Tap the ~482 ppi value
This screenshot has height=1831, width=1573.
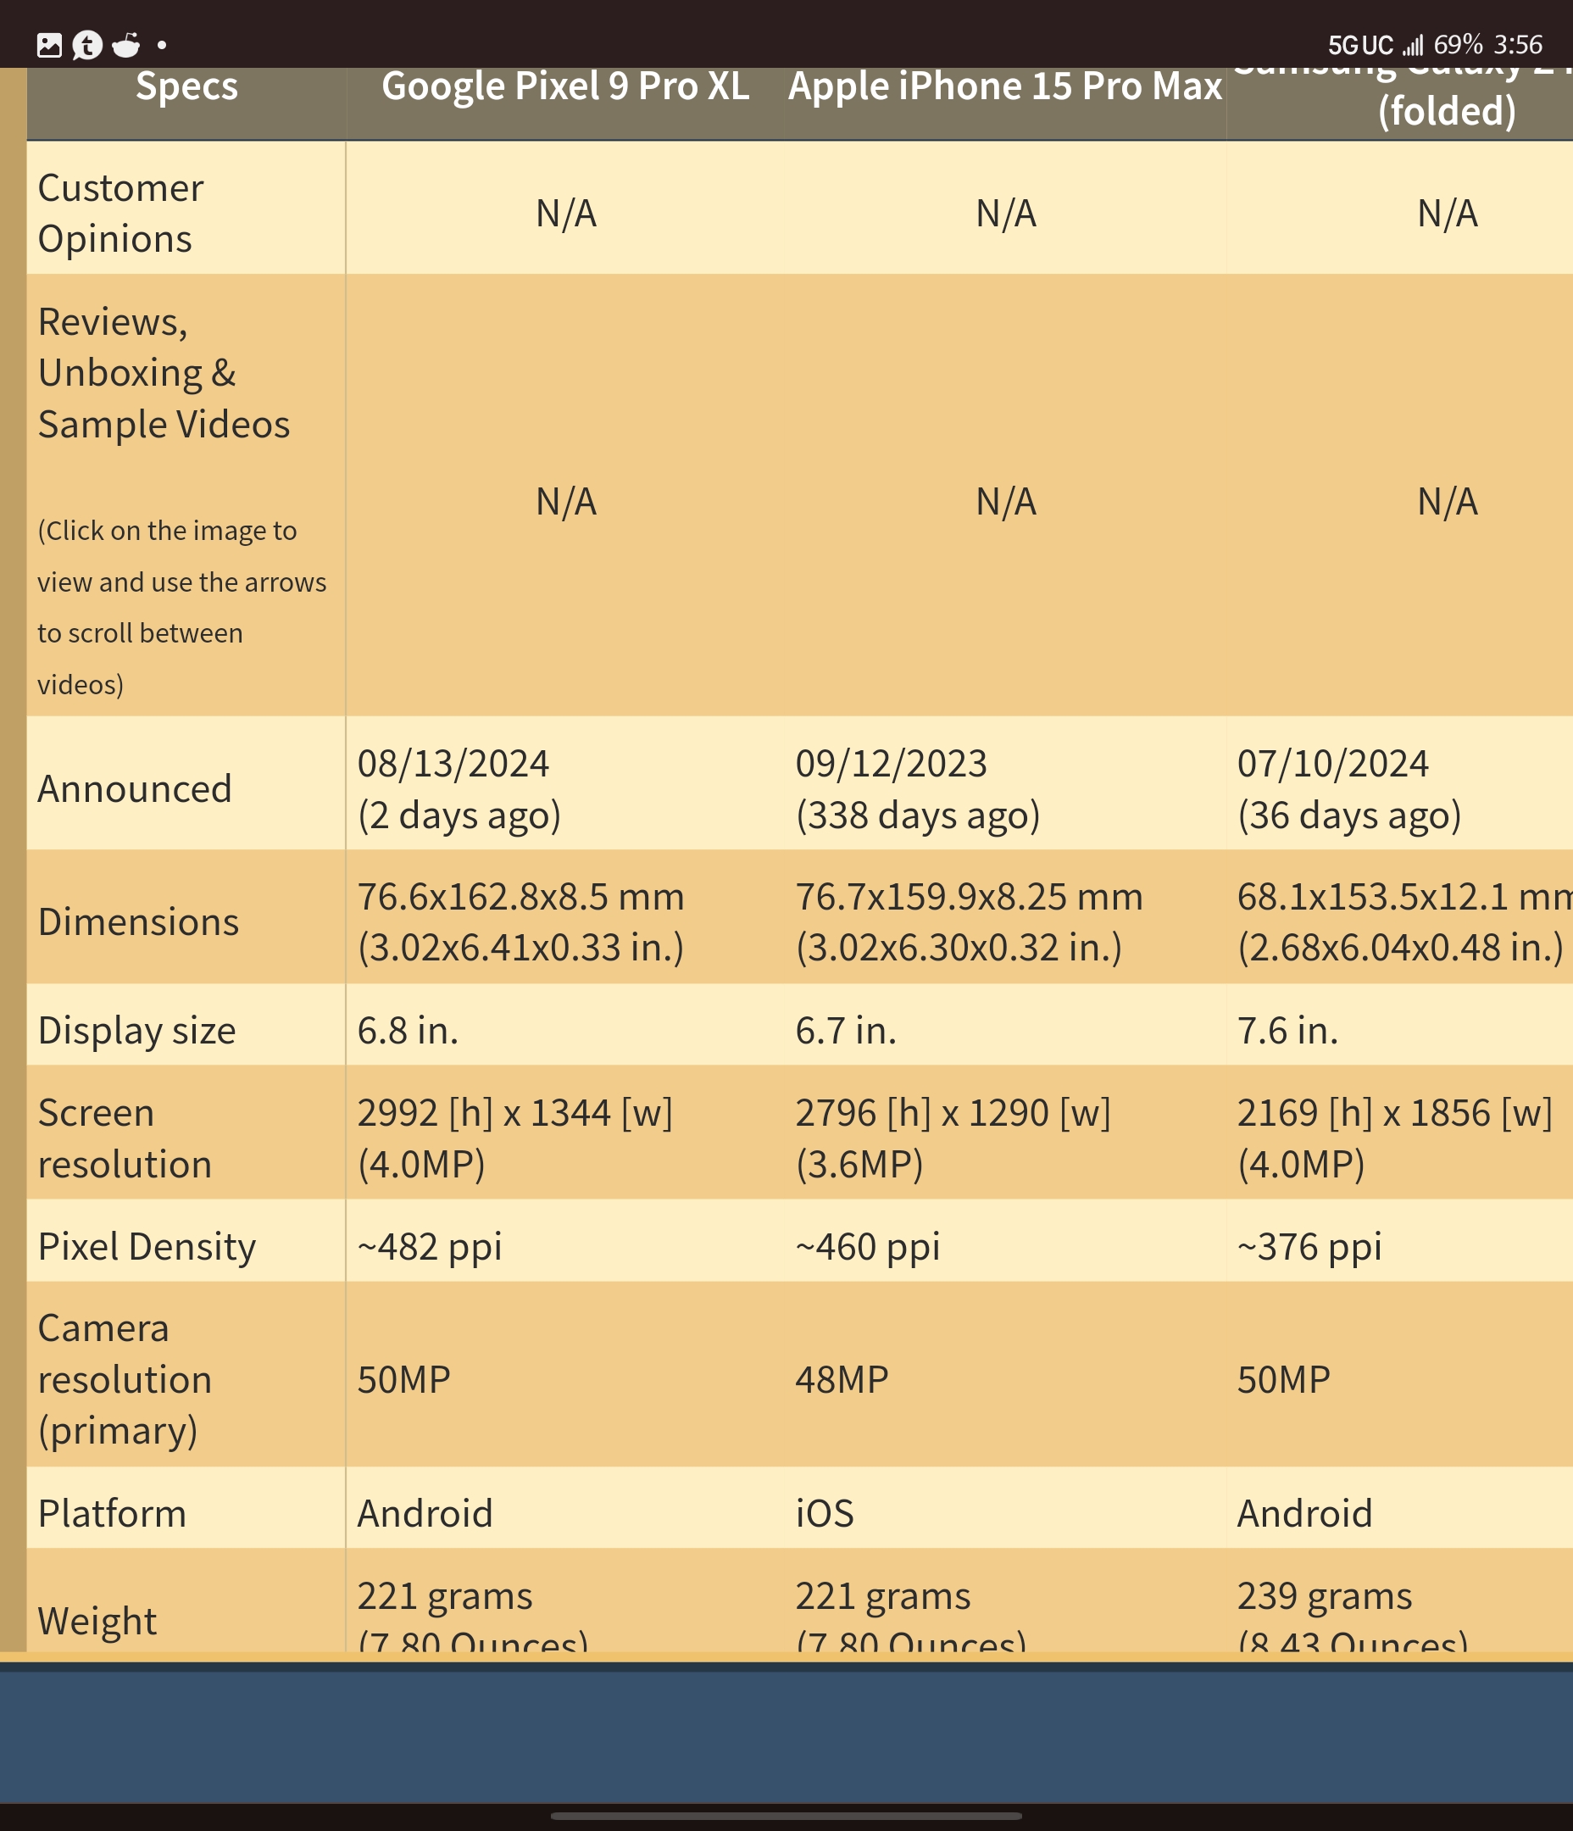click(x=430, y=1246)
